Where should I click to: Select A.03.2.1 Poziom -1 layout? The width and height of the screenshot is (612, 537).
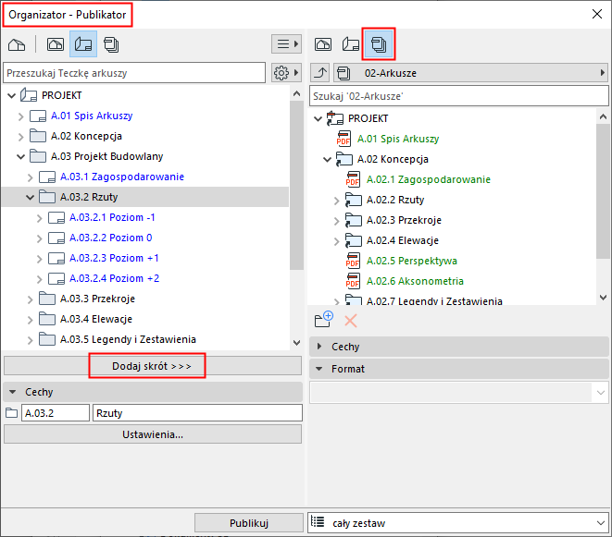pos(112,217)
